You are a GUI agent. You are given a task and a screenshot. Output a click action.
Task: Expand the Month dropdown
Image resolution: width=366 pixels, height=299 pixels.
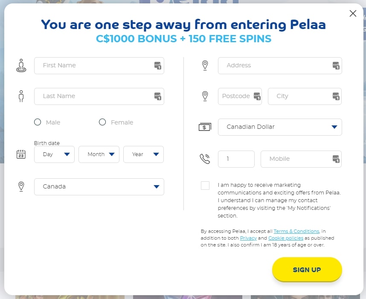[x=99, y=154]
